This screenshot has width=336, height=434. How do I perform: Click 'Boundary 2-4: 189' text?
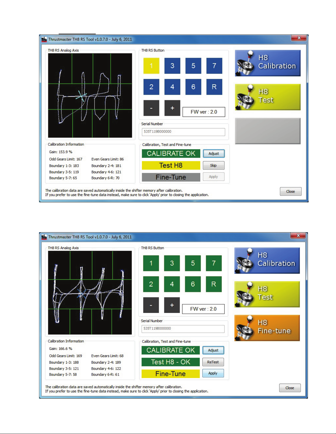(x=106, y=362)
